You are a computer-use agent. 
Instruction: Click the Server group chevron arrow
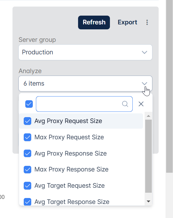tap(144, 52)
